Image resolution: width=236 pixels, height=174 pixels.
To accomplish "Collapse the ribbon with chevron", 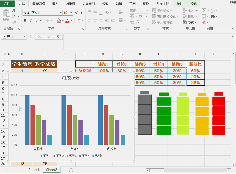I will 232,29.
